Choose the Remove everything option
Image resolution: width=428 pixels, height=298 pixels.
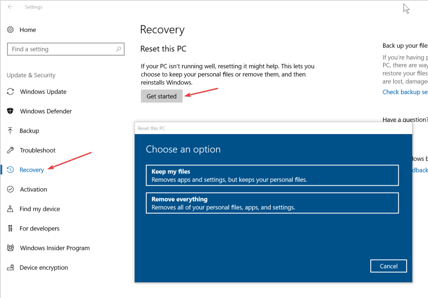pos(272,203)
